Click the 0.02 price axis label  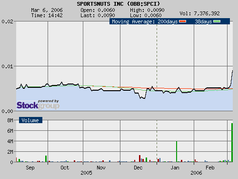7,21
